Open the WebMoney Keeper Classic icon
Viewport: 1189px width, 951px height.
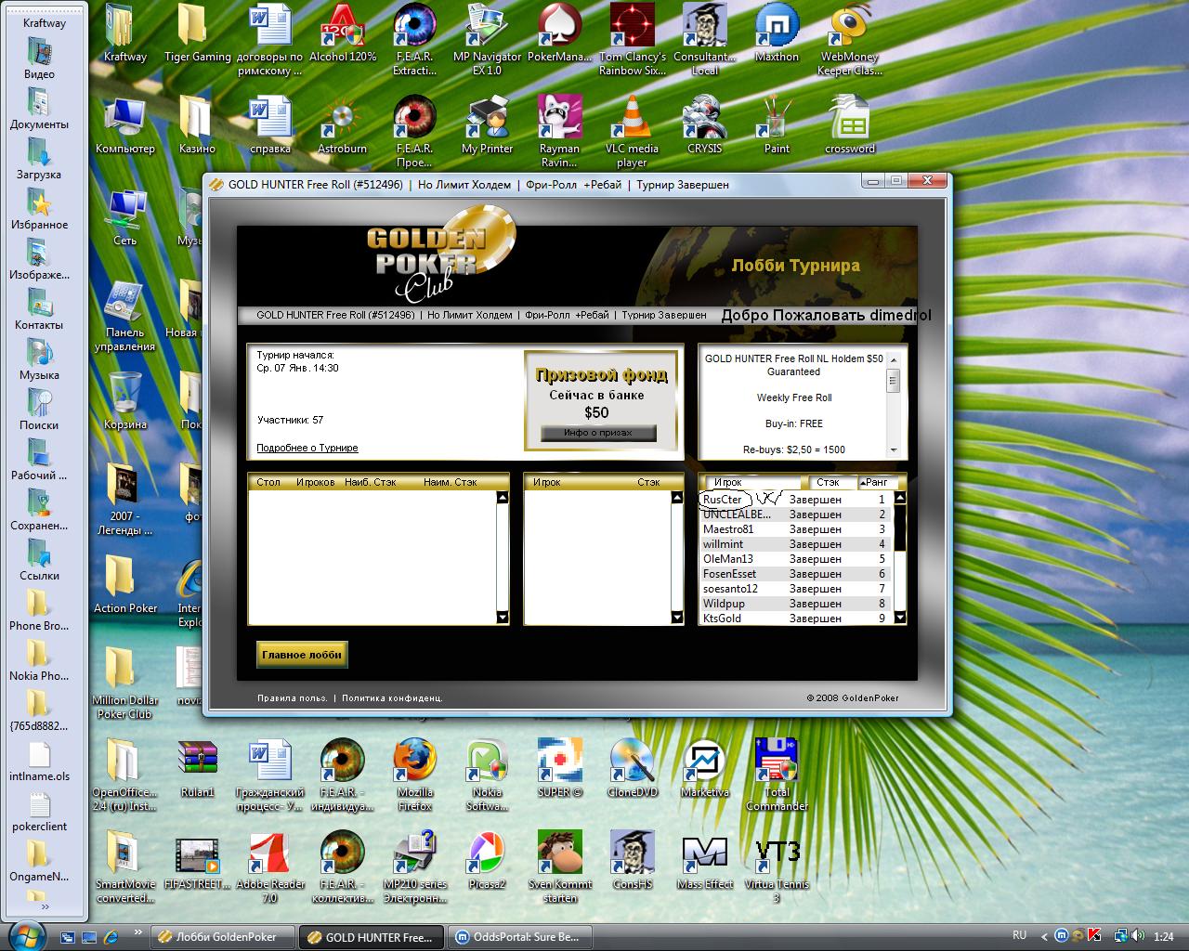849,27
